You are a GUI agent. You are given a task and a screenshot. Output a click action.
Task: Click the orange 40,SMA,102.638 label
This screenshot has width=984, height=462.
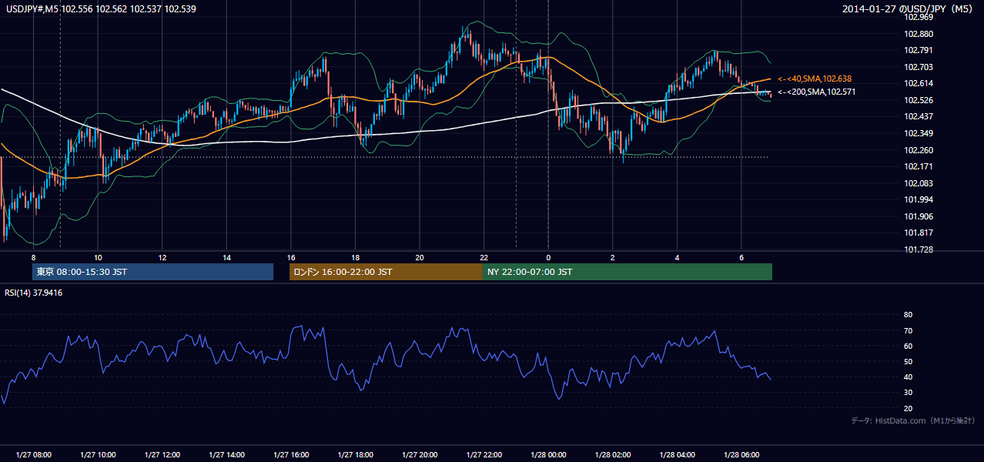[x=815, y=79]
